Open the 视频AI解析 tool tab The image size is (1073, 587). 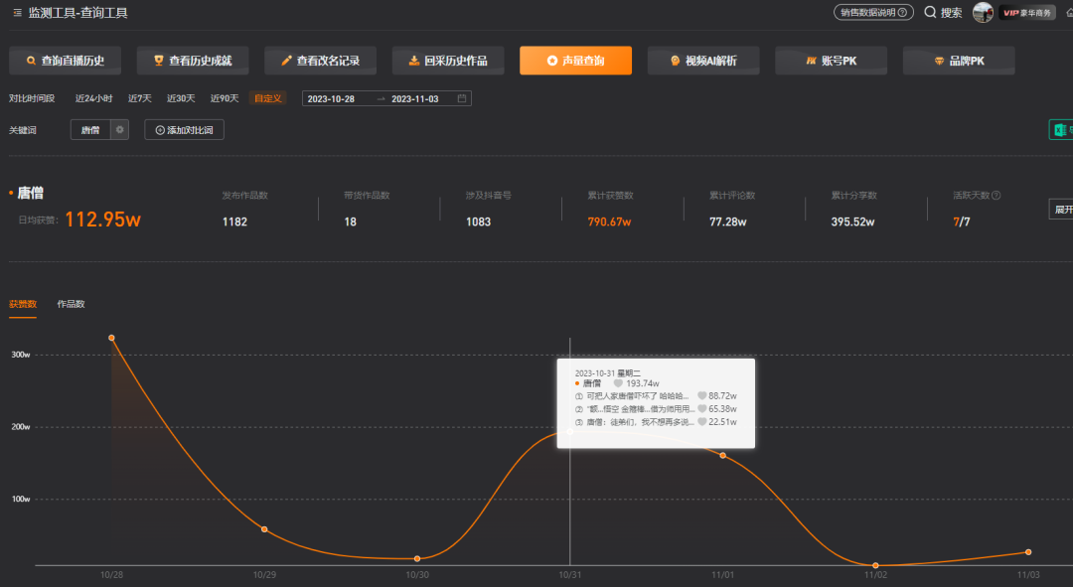[704, 61]
